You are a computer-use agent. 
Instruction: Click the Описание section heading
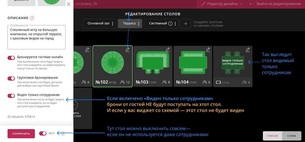pos(18,18)
